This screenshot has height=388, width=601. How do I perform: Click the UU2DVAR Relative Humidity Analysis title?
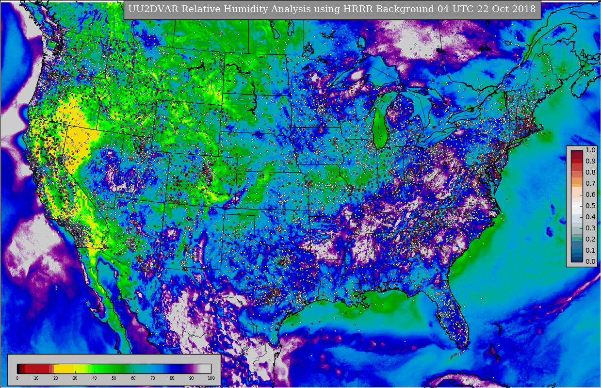tap(332, 9)
